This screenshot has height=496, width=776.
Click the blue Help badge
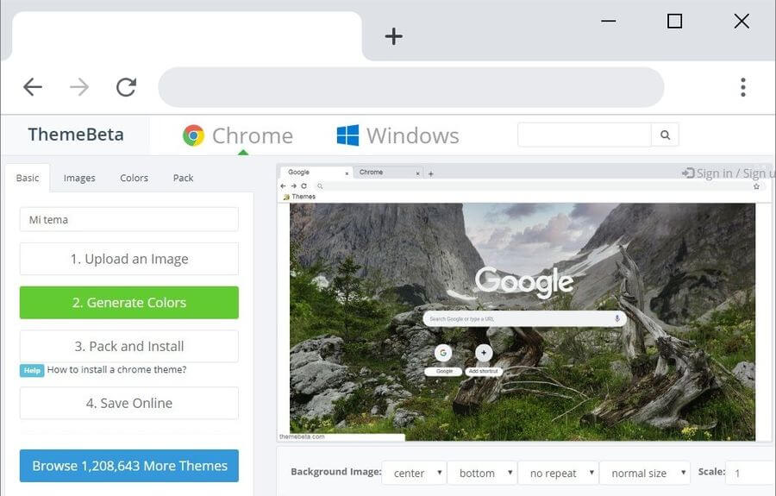pyautogui.click(x=32, y=370)
